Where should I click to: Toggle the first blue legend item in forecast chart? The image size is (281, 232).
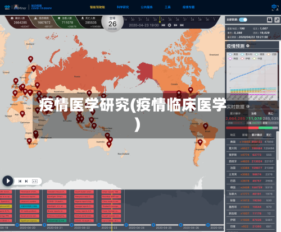point(233,54)
